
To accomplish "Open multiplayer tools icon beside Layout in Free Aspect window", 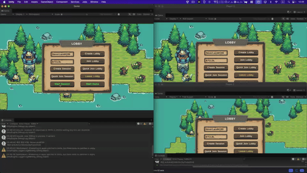I will pos(289,90).
